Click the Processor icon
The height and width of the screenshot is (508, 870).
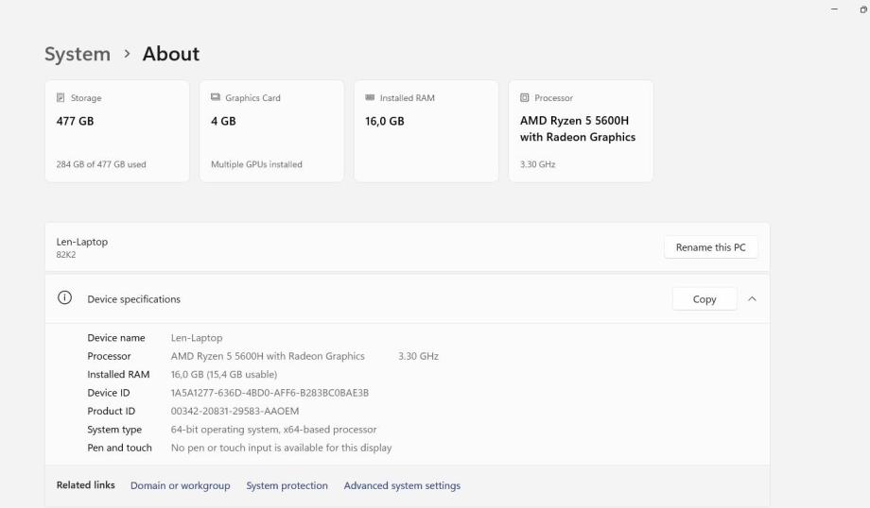[x=525, y=98]
